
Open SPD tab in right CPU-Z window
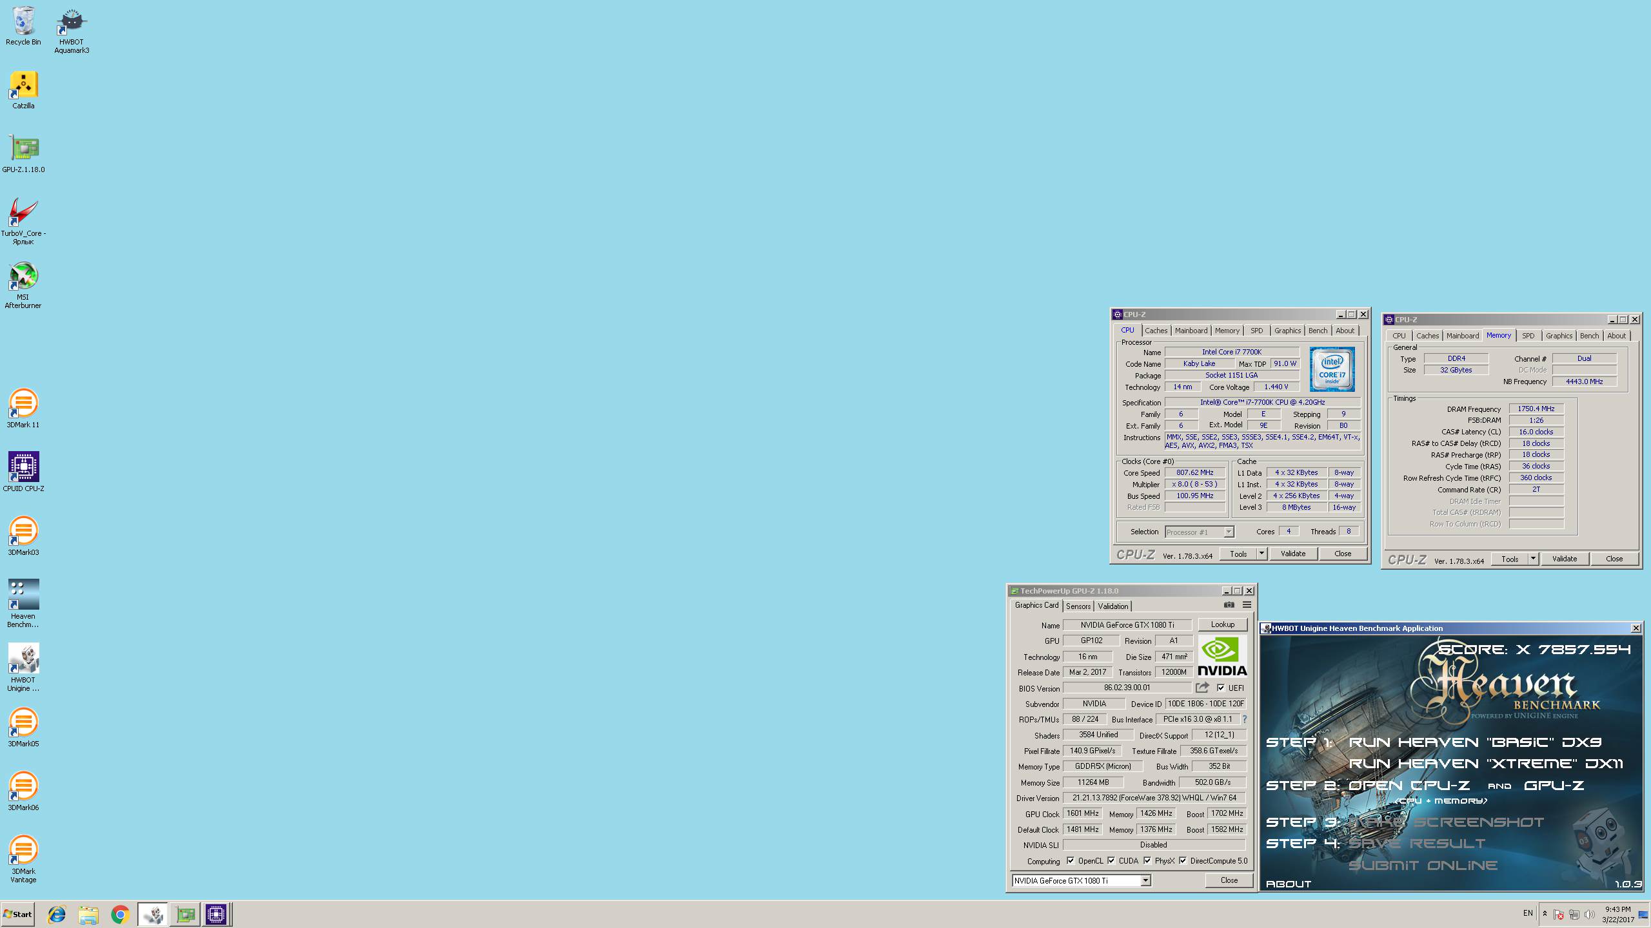tap(1528, 336)
